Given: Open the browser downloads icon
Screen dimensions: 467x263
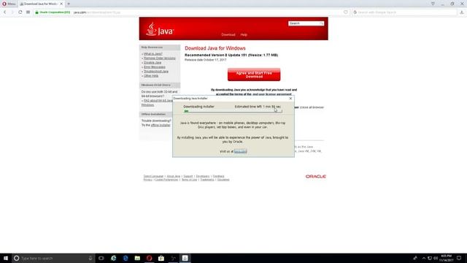Looking at the screenshot, I should (462, 12).
